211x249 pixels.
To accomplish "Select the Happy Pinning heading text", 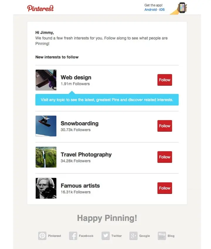I will 107,218.
